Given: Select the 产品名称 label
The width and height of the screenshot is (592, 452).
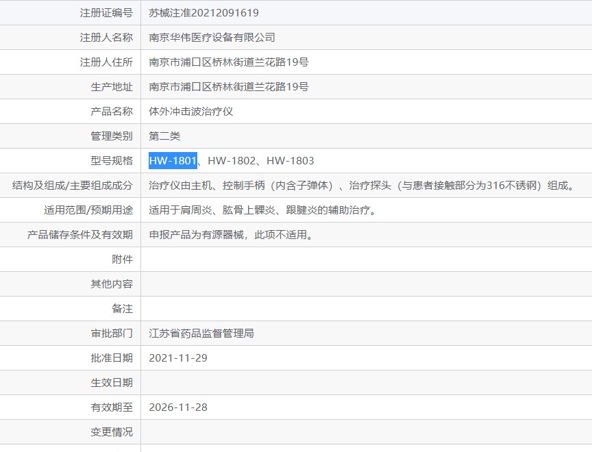Looking at the screenshot, I should [x=112, y=112].
